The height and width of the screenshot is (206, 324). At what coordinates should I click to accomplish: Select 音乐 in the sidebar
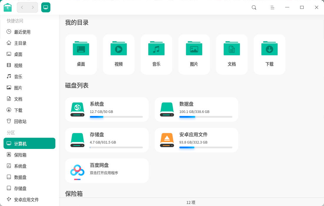pyautogui.click(x=29, y=77)
